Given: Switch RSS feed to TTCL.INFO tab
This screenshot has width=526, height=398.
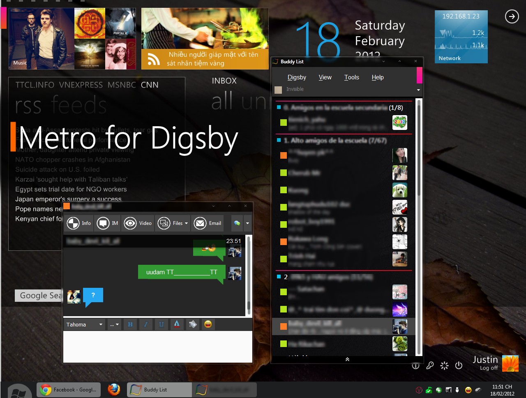Looking at the screenshot, I should (35, 85).
